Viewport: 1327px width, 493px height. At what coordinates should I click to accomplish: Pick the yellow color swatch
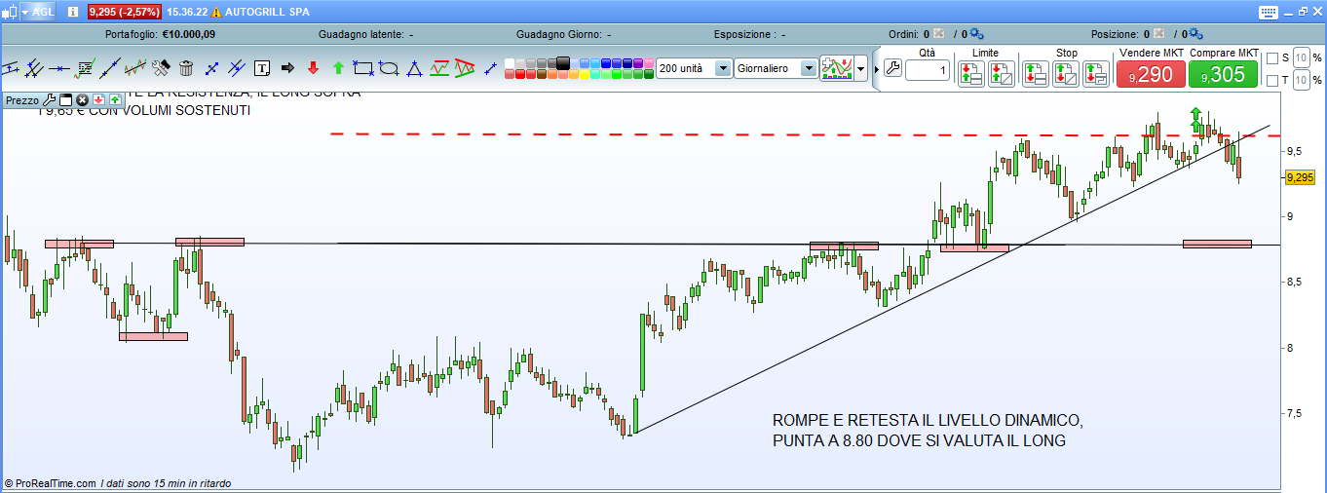(585, 74)
